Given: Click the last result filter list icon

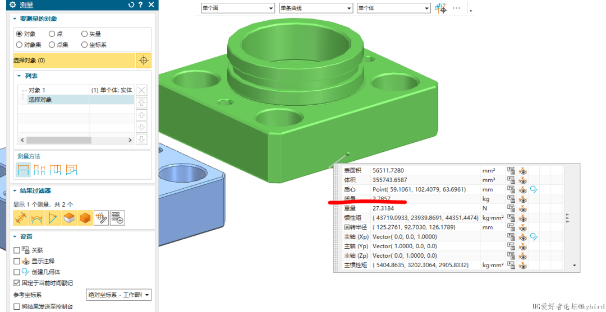Looking at the screenshot, I should [117, 218].
